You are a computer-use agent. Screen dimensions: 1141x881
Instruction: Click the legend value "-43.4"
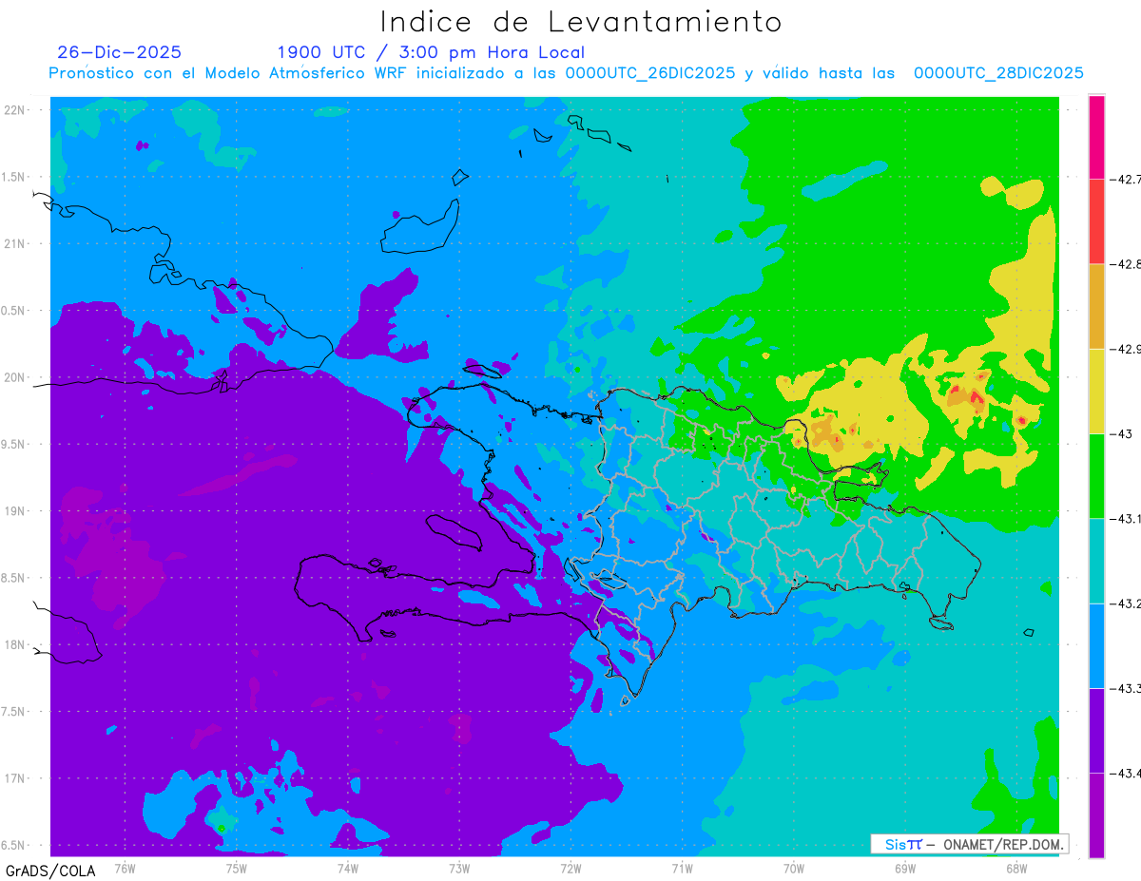[x=1125, y=773]
